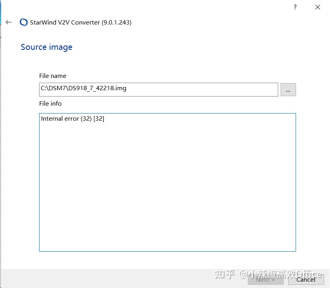Click inside the File info text box
330x288 pixels.
point(167,182)
